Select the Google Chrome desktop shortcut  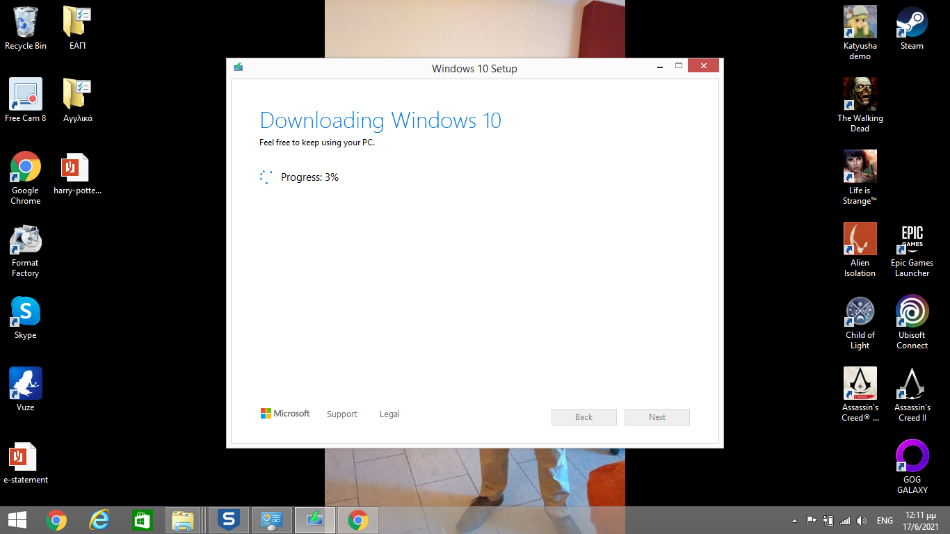tap(26, 178)
